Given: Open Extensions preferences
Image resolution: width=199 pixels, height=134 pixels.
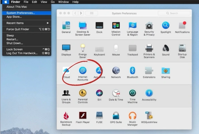Looking at the screenshot, I should (x=149, y=73).
